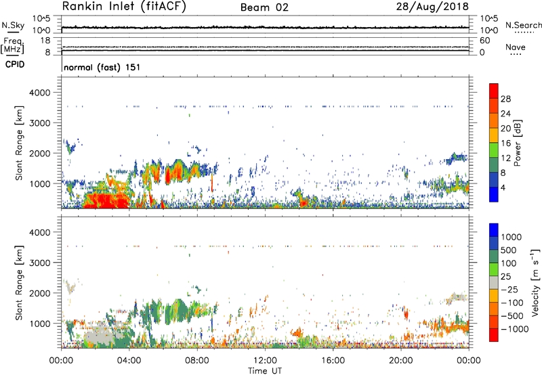Click the "Time UT" axis title
The image size is (542, 375).
[x=265, y=371]
